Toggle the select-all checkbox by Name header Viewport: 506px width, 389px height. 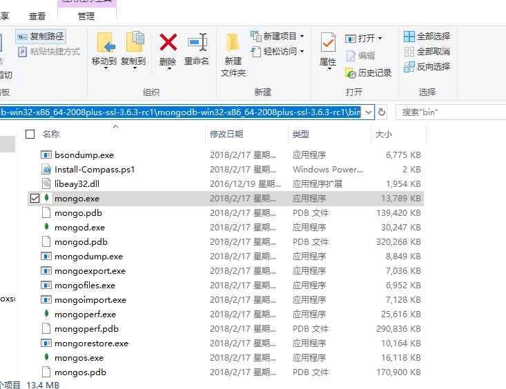(30, 134)
